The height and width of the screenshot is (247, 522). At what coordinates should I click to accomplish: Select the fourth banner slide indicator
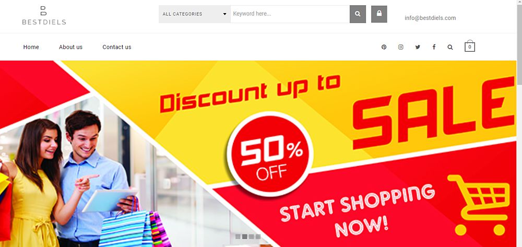click(258, 237)
